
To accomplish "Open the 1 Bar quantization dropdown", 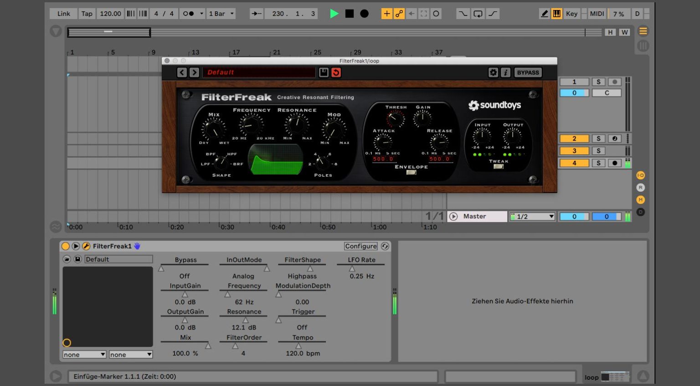I will pyautogui.click(x=221, y=14).
